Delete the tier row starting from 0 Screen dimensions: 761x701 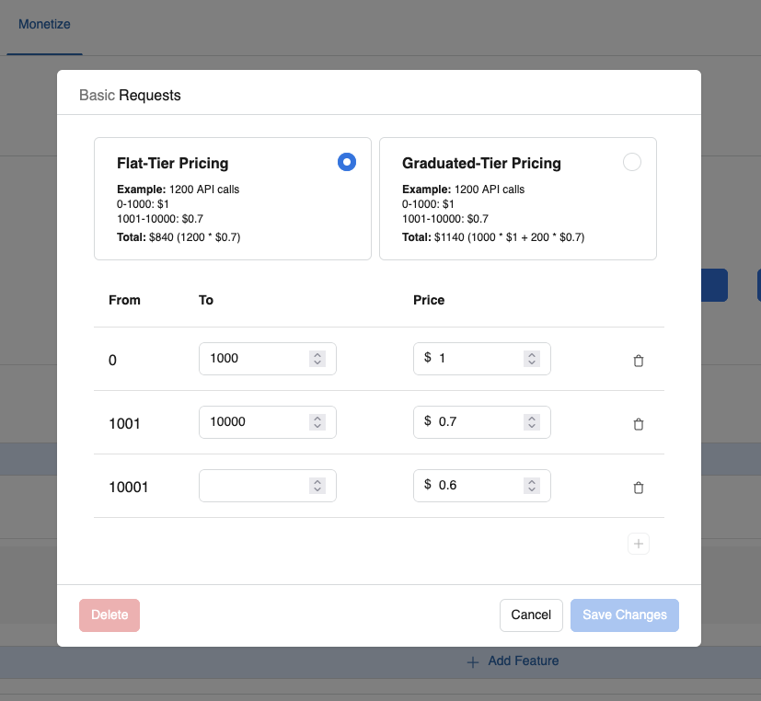pyautogui.click(x=639, y=361)
